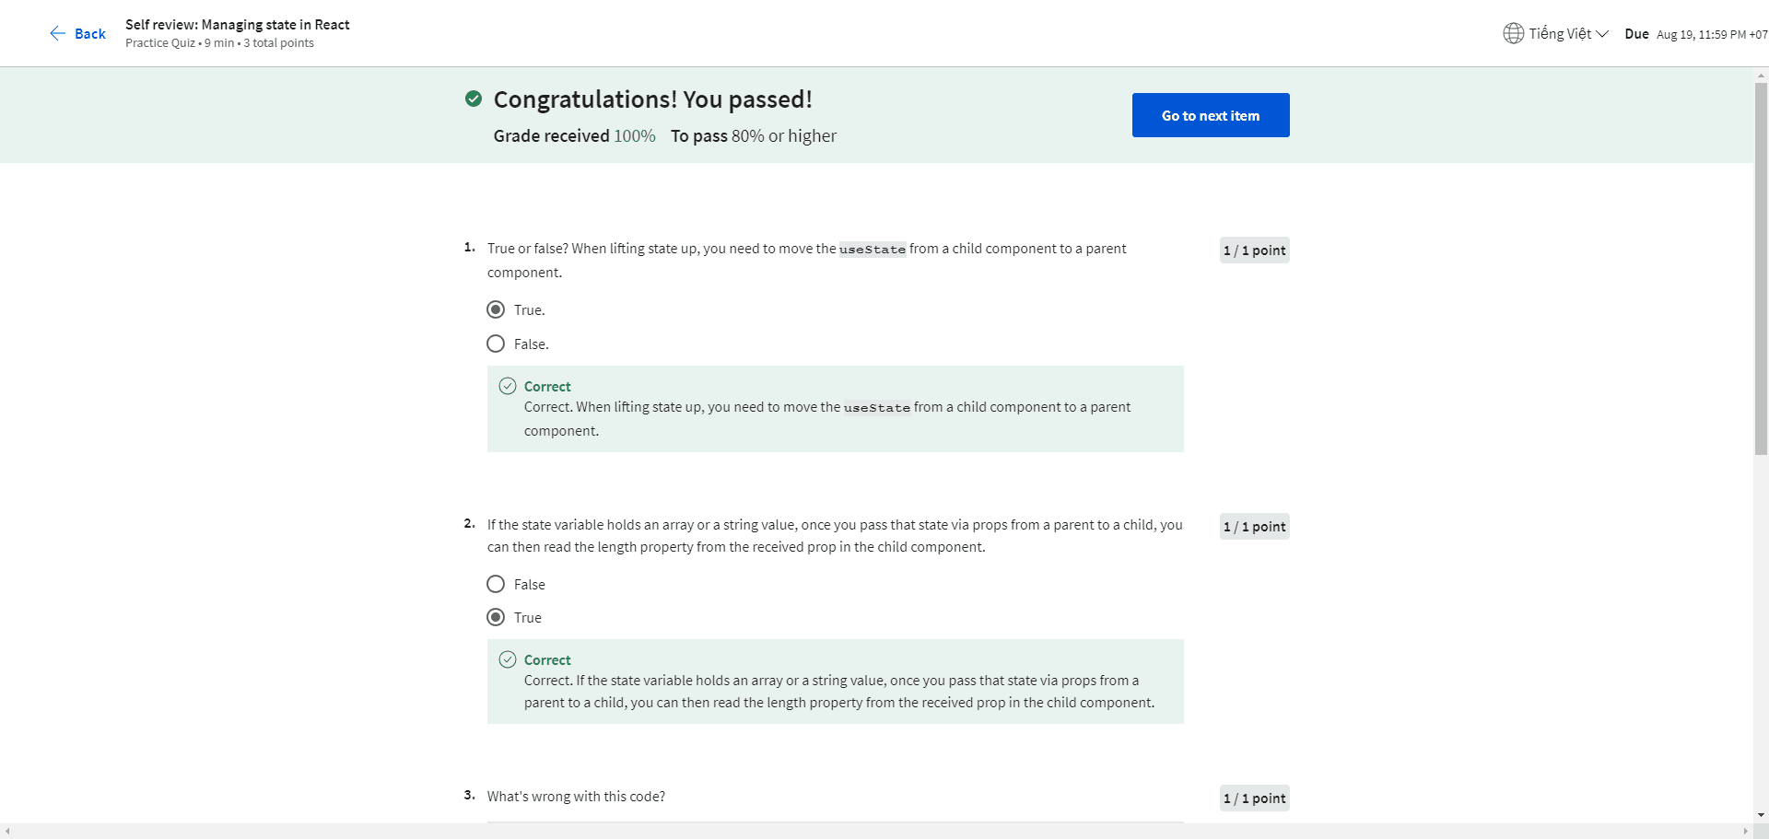Click the Correct checkmark icon under question 1

click(x=508, y=386)
